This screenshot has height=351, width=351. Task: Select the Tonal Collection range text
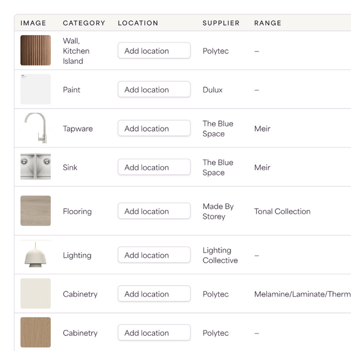(283, 211)
